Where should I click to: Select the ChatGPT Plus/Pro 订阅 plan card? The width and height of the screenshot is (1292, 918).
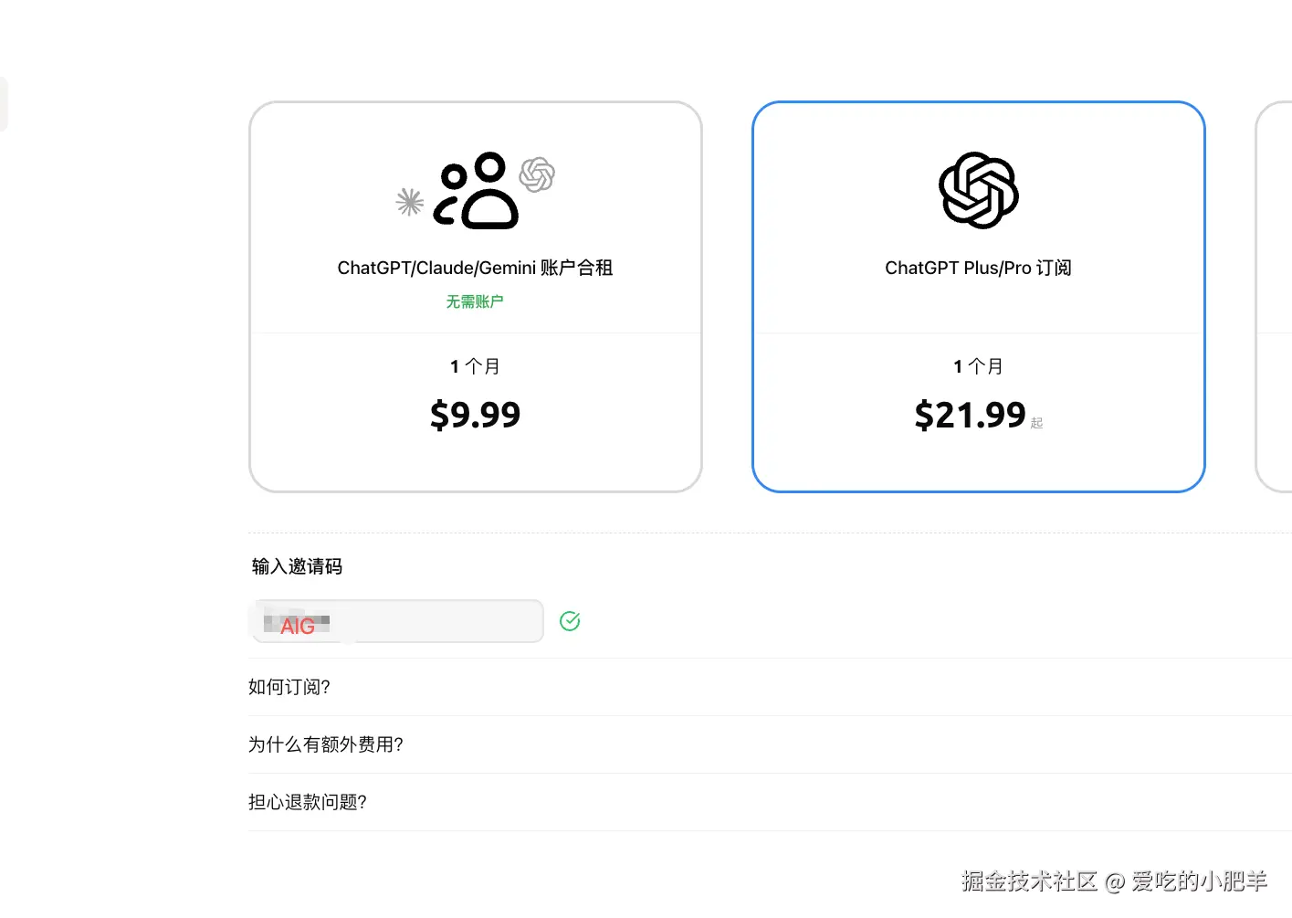[979, 297]
